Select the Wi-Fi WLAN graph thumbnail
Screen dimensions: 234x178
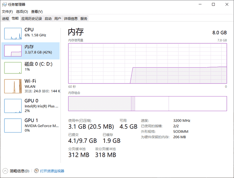point(13,86)
